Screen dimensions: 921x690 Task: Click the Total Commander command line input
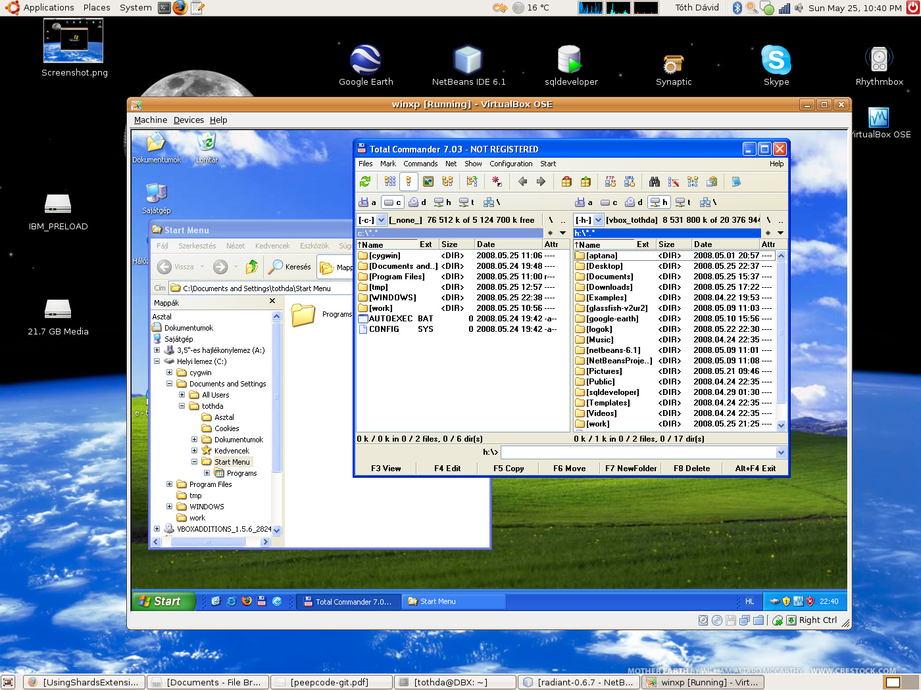pyautogui.click(x=638, y=452)
